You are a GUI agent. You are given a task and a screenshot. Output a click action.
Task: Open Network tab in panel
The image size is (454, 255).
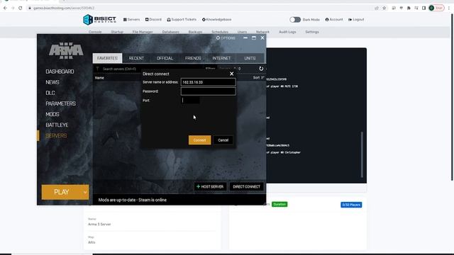pyautogui.click(x=262, y=32)
